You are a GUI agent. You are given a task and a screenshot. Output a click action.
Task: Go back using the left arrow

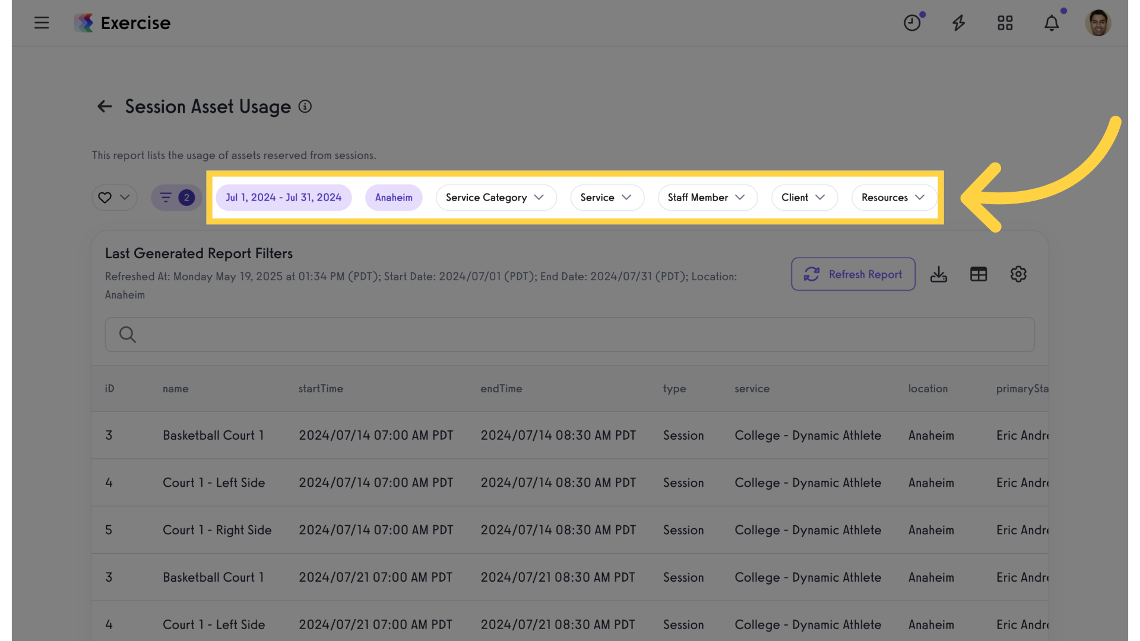(x=104, y=107)
